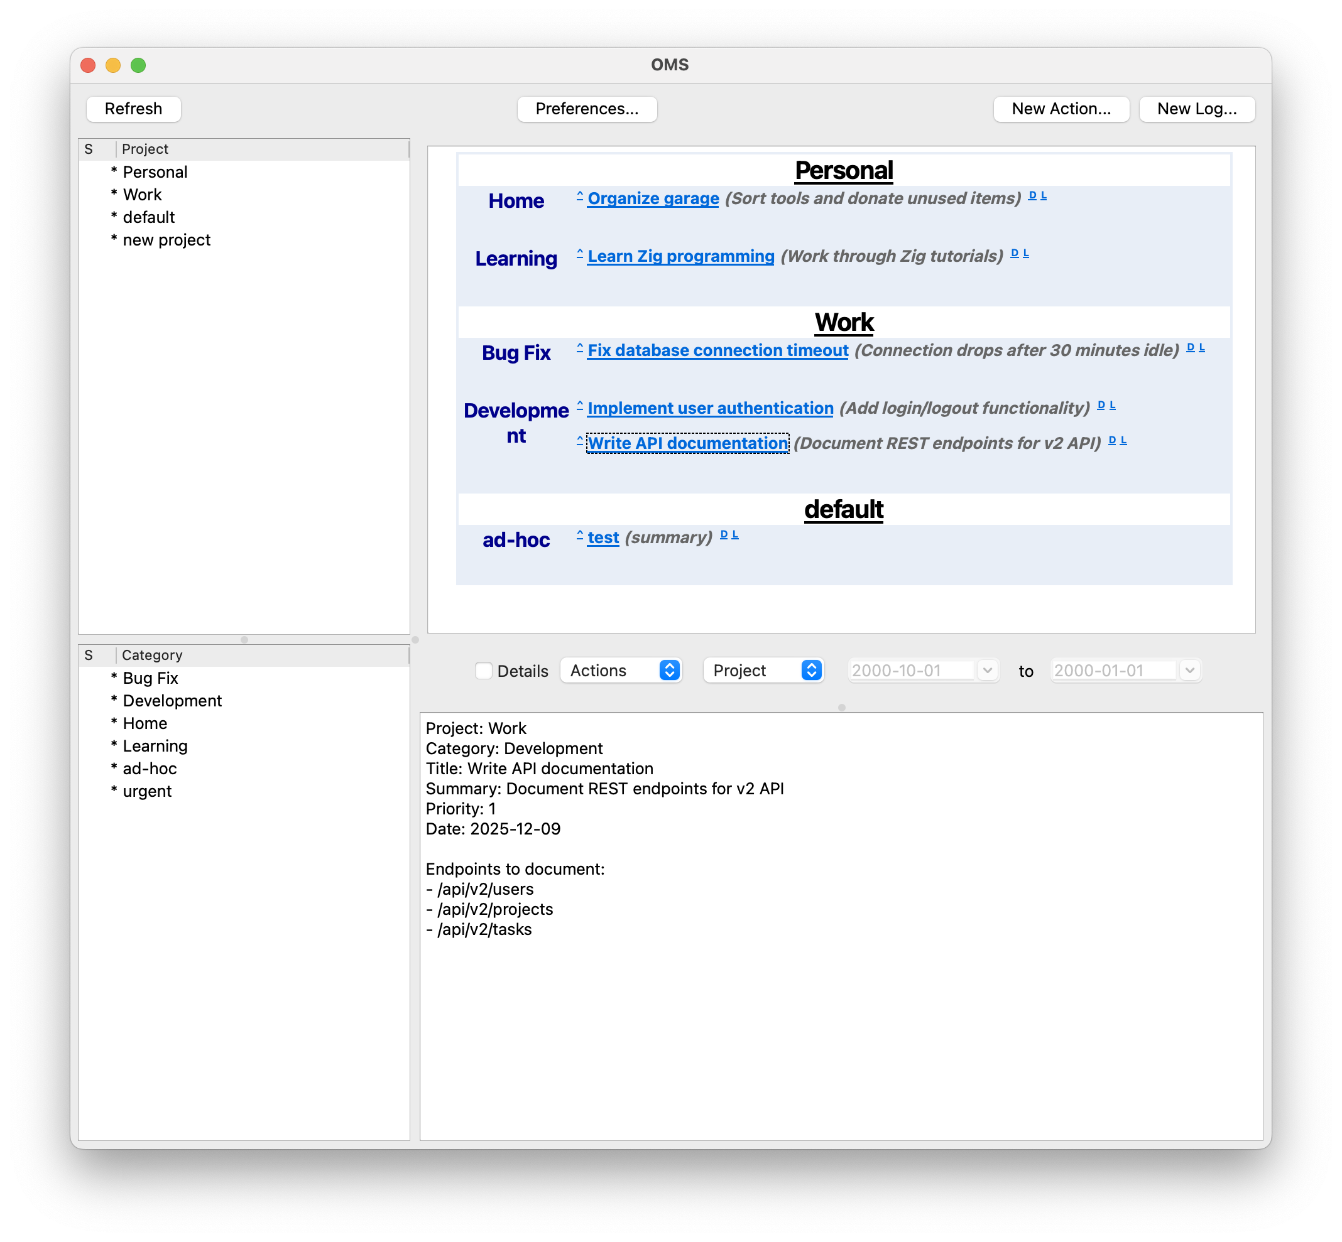Click D link after Organize garage summary

click(1032, 195)
